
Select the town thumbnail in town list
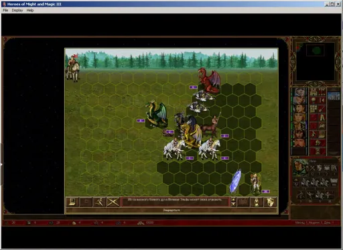point(334,96)
